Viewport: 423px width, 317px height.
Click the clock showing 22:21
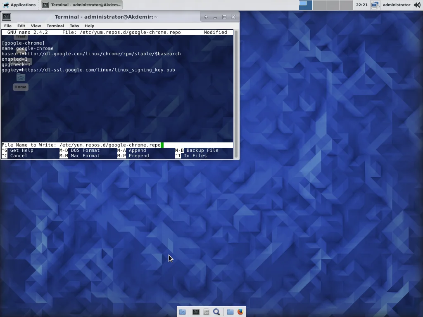(361, 5)
